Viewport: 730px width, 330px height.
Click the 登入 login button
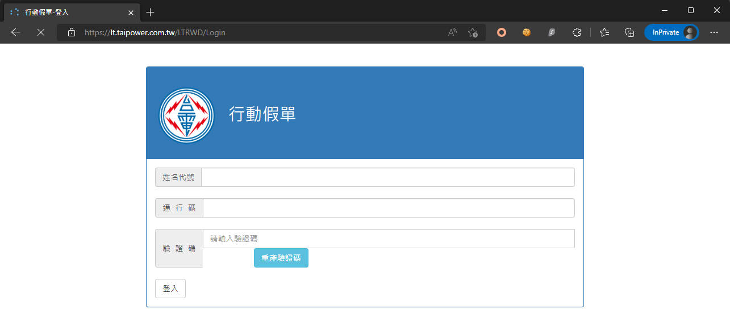pyautogui.click(x=170, y=289)
